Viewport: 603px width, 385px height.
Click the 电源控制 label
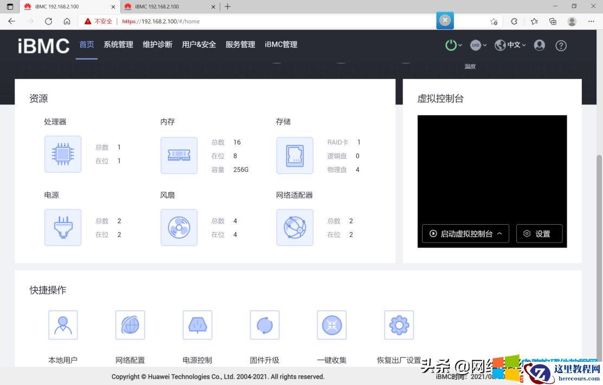197,360
